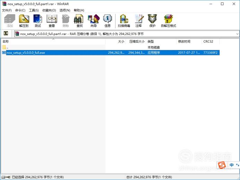
Task: Expand the archive path dropdown arrow
Action: pos(237,34)
